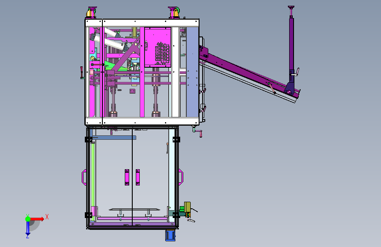Image resolution: width=381 pixels, height=247 pixels.
Task: Pick the top-left caster foot on the frame
Action: (x=91, y=12)
